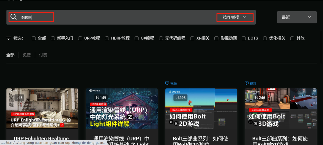
Task: Click the magnifying glass search icon
Action: (x=13, y=17)
